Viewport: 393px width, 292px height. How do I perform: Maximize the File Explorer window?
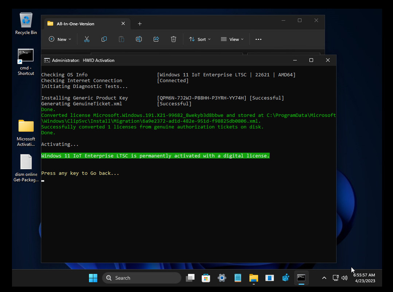pos(300,20)
